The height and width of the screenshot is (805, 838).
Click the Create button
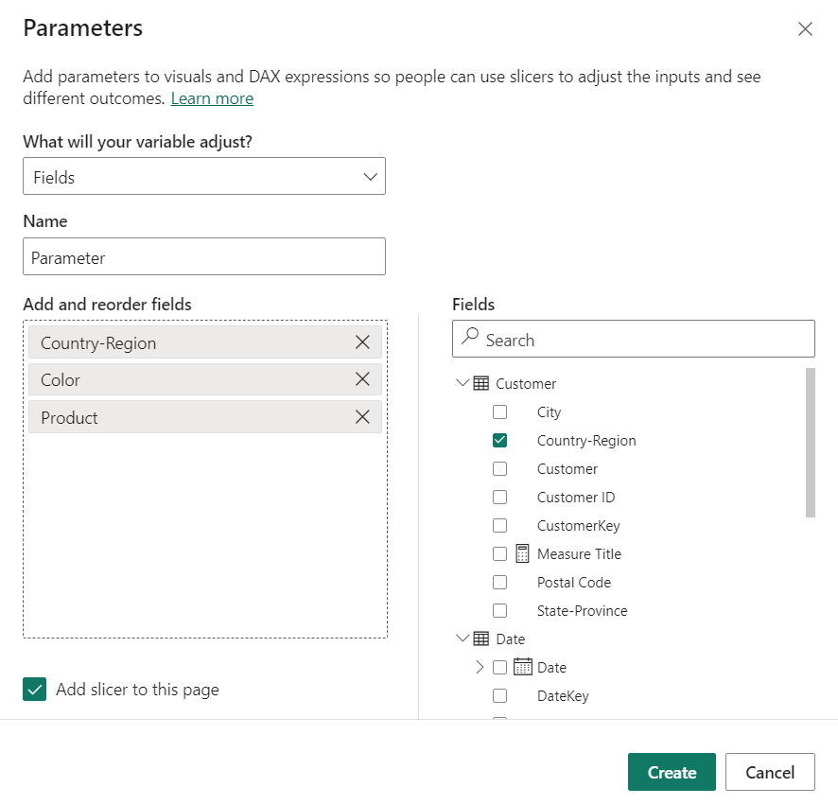point(672,772)
